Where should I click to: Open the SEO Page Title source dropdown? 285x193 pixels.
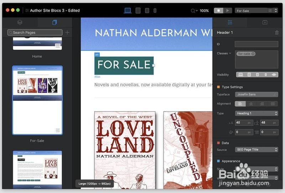(256, 150)
